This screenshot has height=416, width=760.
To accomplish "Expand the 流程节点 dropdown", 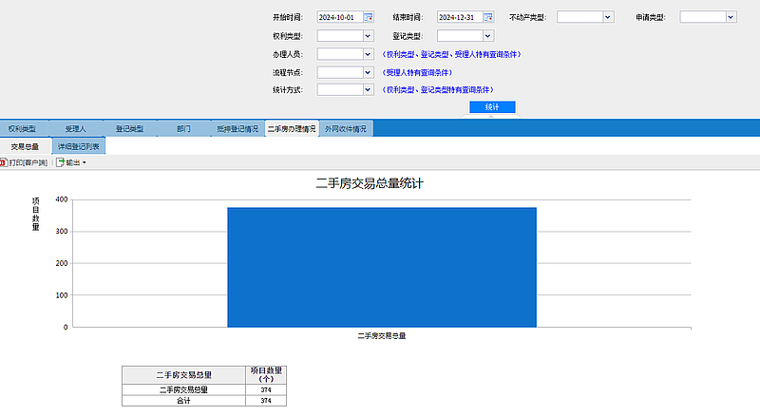I will tap(368, 73).
